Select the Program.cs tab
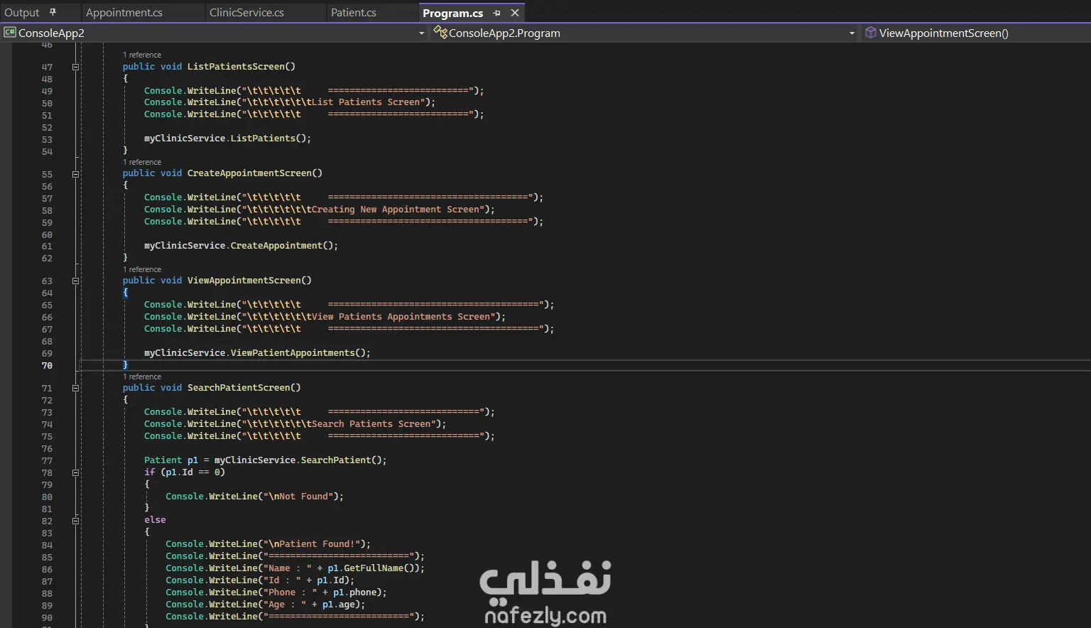Image resolution: width=1091 pixels, height=628 pixels. point(452,13)
